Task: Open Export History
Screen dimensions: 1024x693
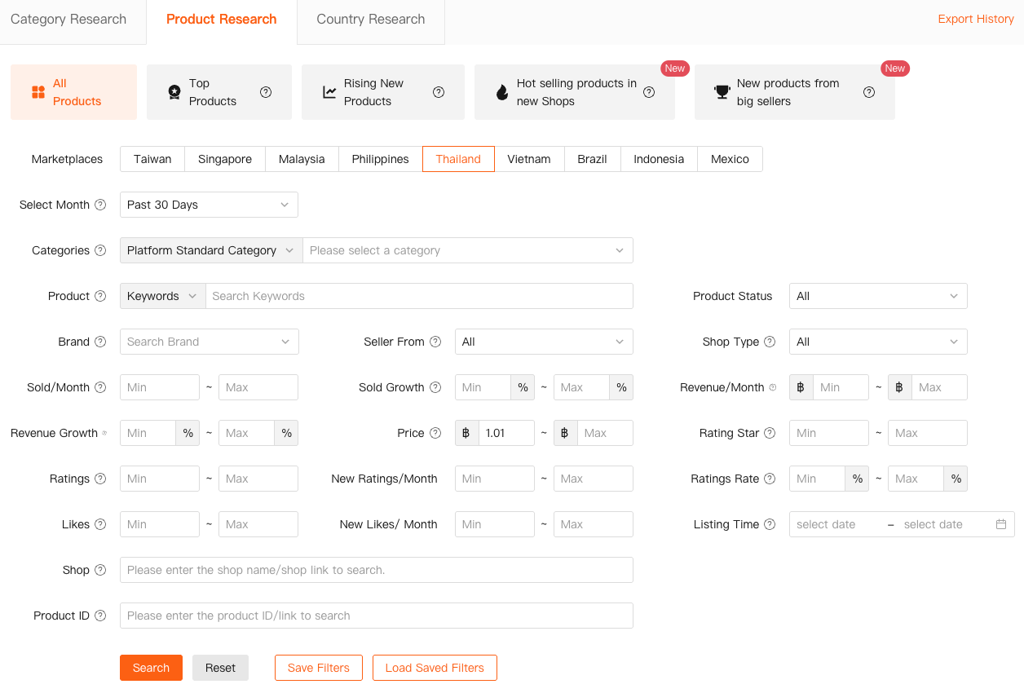Action: [x=976, y=19]
